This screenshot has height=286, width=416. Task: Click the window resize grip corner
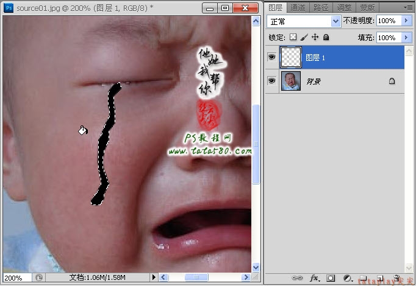pos(255,277)
